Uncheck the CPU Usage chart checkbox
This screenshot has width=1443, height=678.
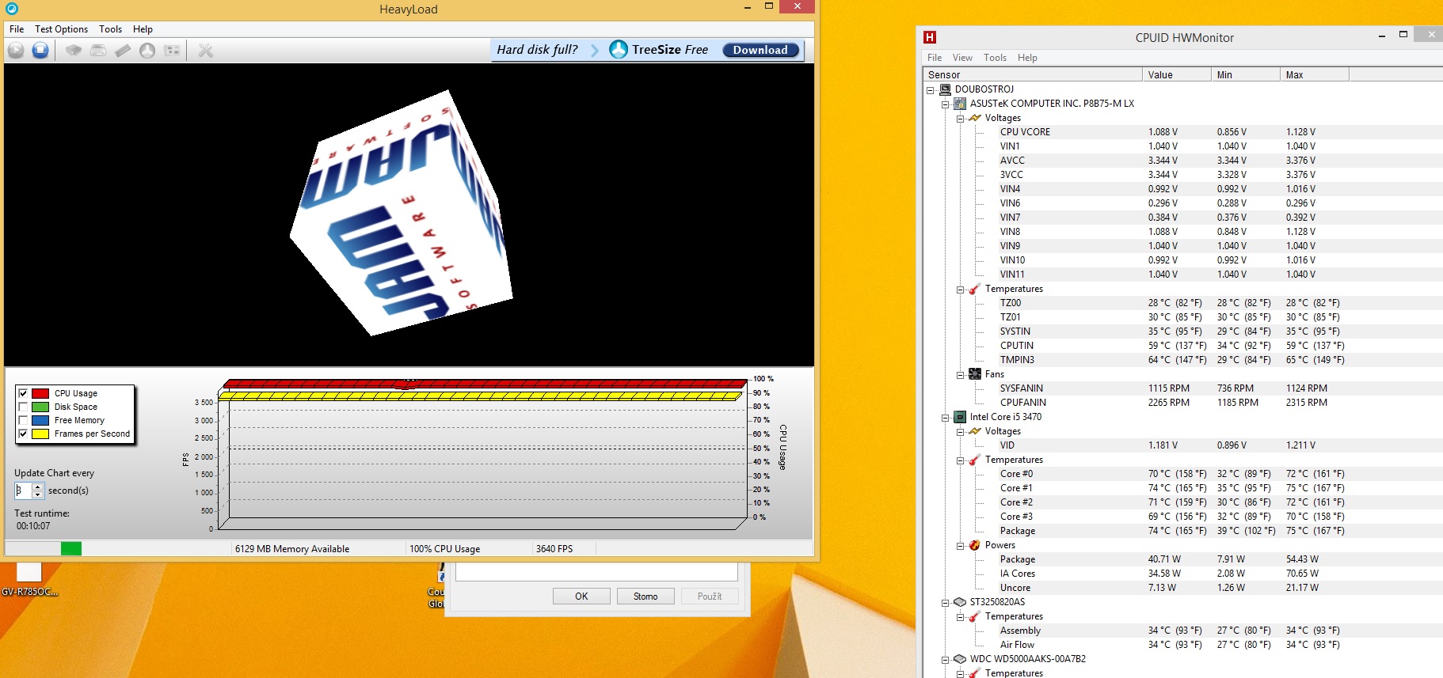(x=23, y=393)
